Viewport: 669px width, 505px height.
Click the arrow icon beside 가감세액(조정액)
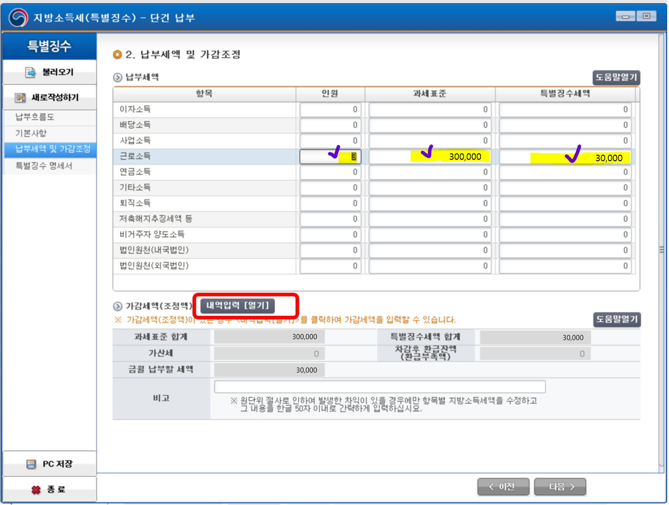tap(118, 306)
